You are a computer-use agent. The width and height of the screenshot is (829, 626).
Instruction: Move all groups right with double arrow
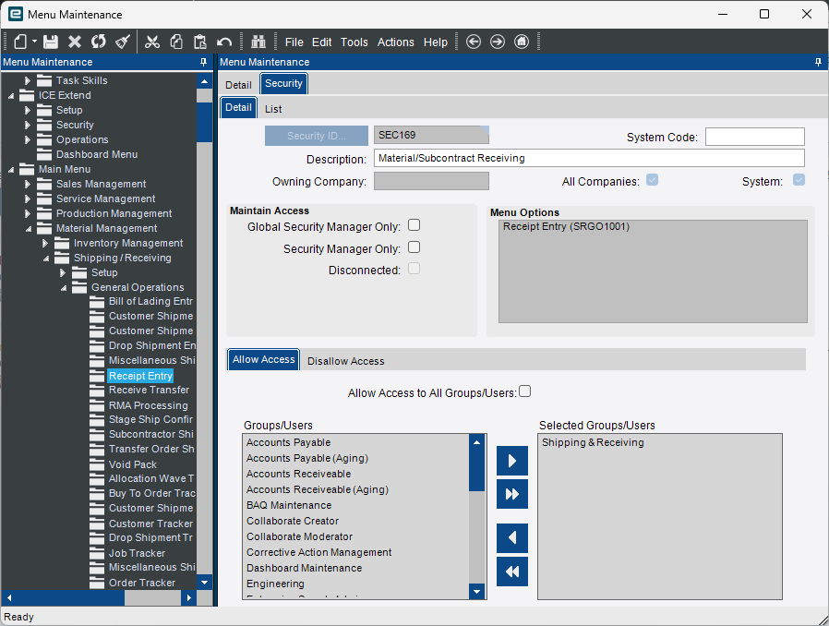[511, 494]
